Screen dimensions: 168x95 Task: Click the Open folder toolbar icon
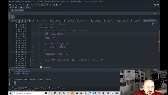point(10,5)
